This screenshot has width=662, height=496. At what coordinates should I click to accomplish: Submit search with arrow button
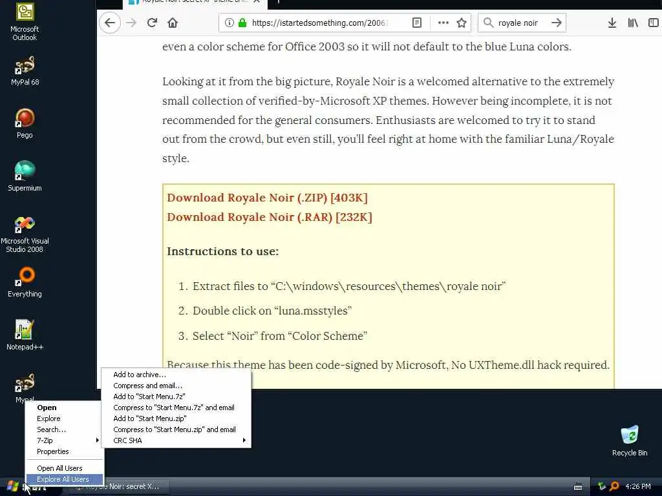click(557, 23)
